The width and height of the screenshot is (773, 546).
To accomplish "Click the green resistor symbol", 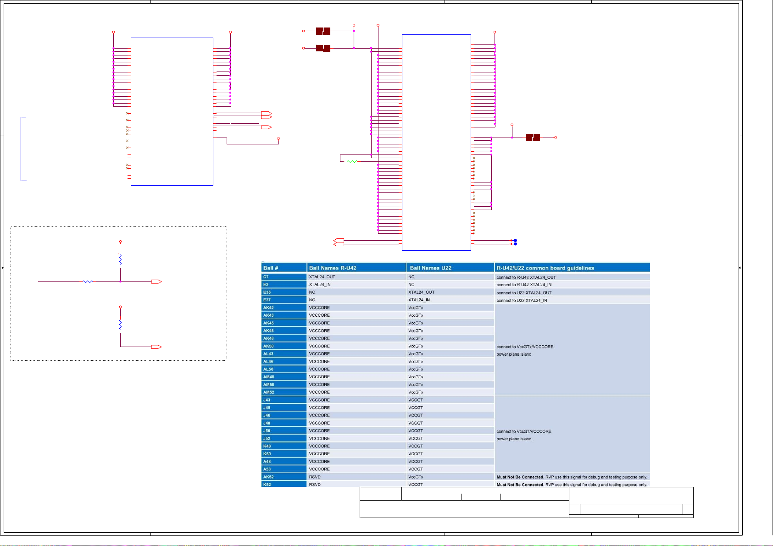I will coord(352,161).
